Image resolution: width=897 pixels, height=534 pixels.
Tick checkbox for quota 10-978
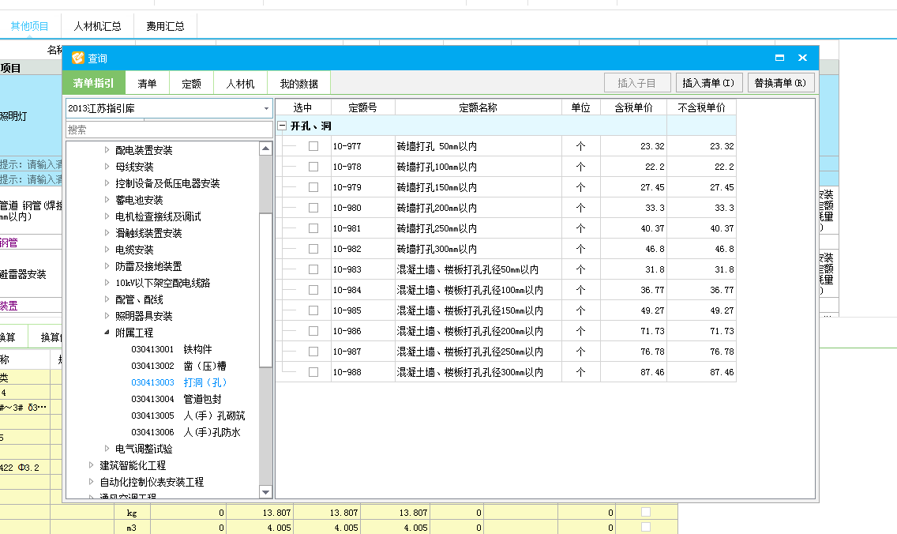pyautogui.click(x=313, y=167)
